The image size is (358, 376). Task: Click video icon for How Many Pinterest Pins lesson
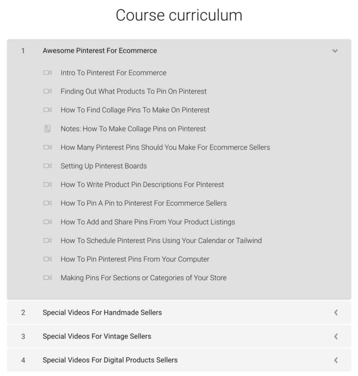[x=47, y=147]
